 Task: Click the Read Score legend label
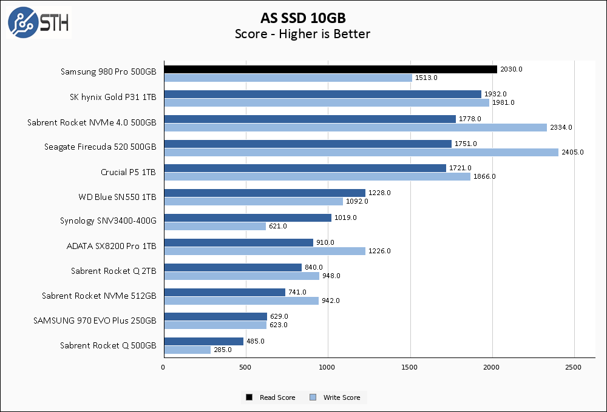pyautogui.click(x=277, y=397)
